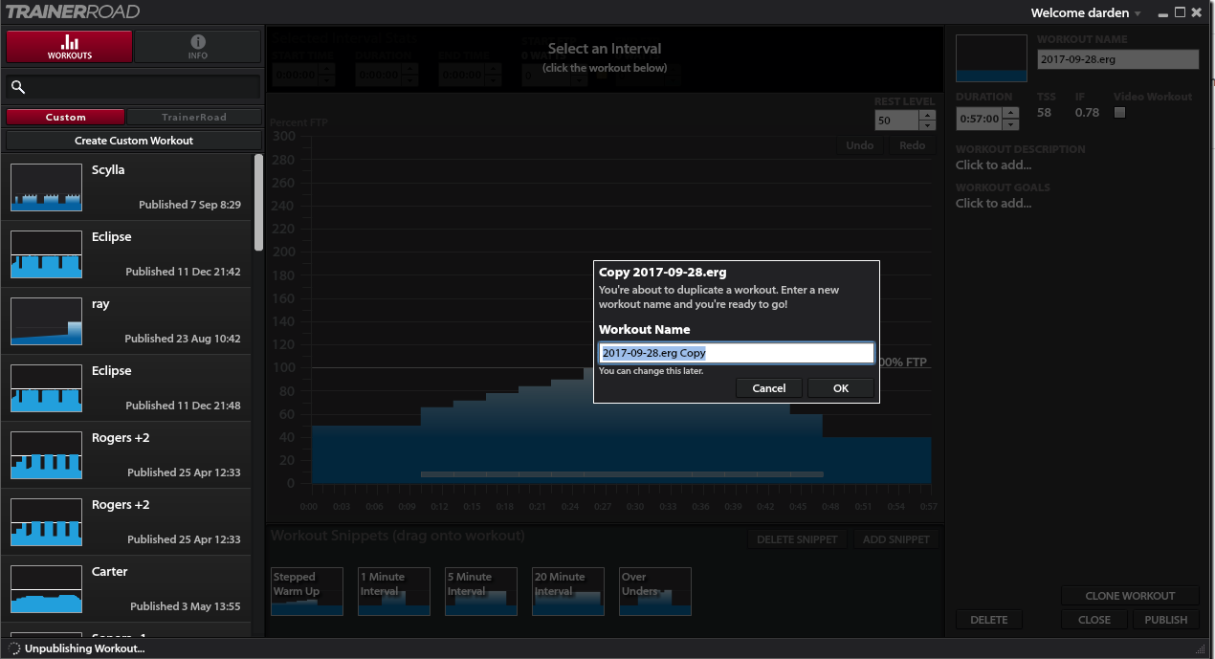Open the Scylla workout thumbnail
The image size is (1215, 659).
click(46, 187)
